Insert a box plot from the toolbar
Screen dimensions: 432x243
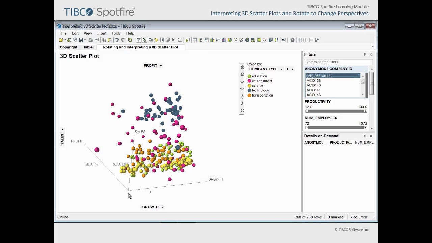coord(276,40)
